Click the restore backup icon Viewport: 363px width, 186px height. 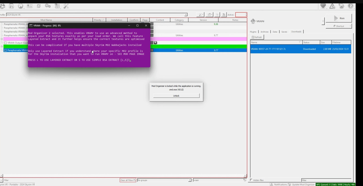point(217,14)
